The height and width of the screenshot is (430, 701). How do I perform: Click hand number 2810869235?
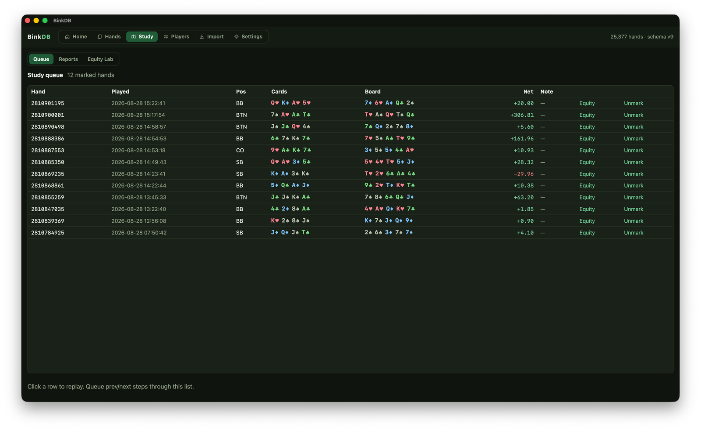point(48,174)
